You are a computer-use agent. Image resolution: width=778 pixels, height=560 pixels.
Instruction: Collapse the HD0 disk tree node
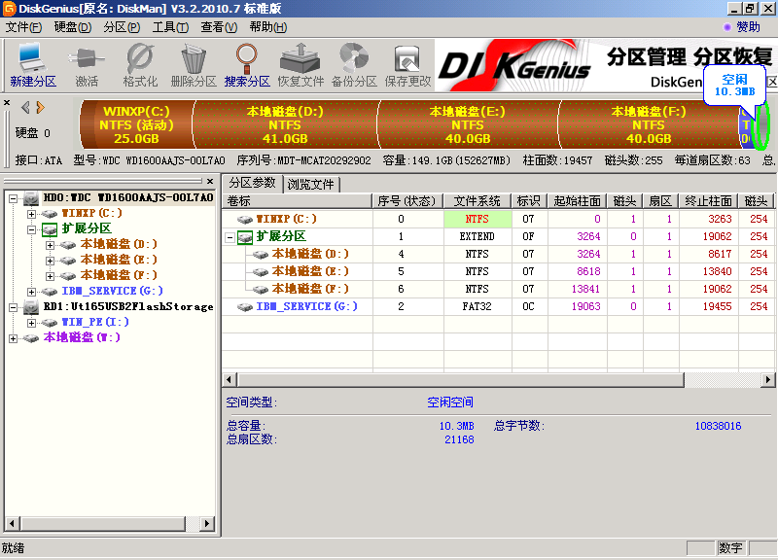coord(13,199)
